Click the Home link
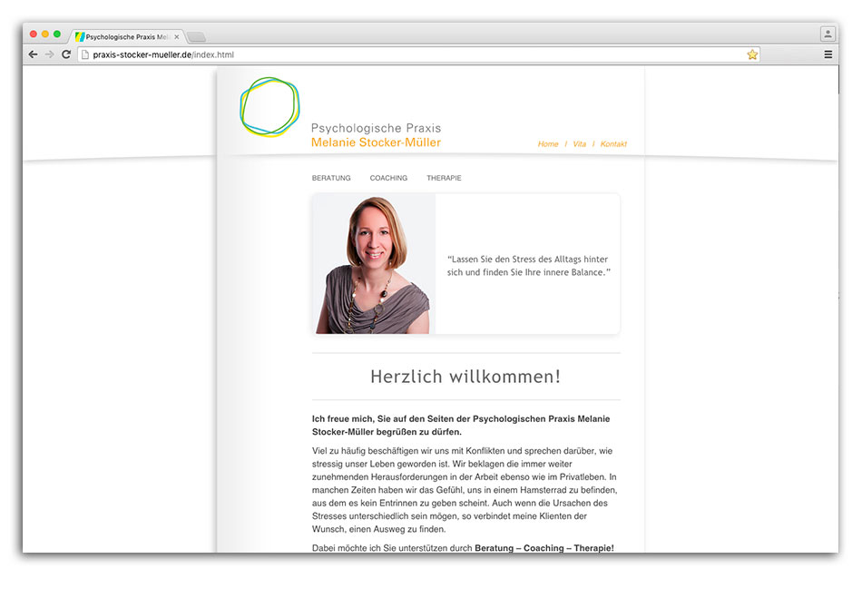The width and height of the screenshot is (862, 598). pyautogui.click(x=547, y=143)
